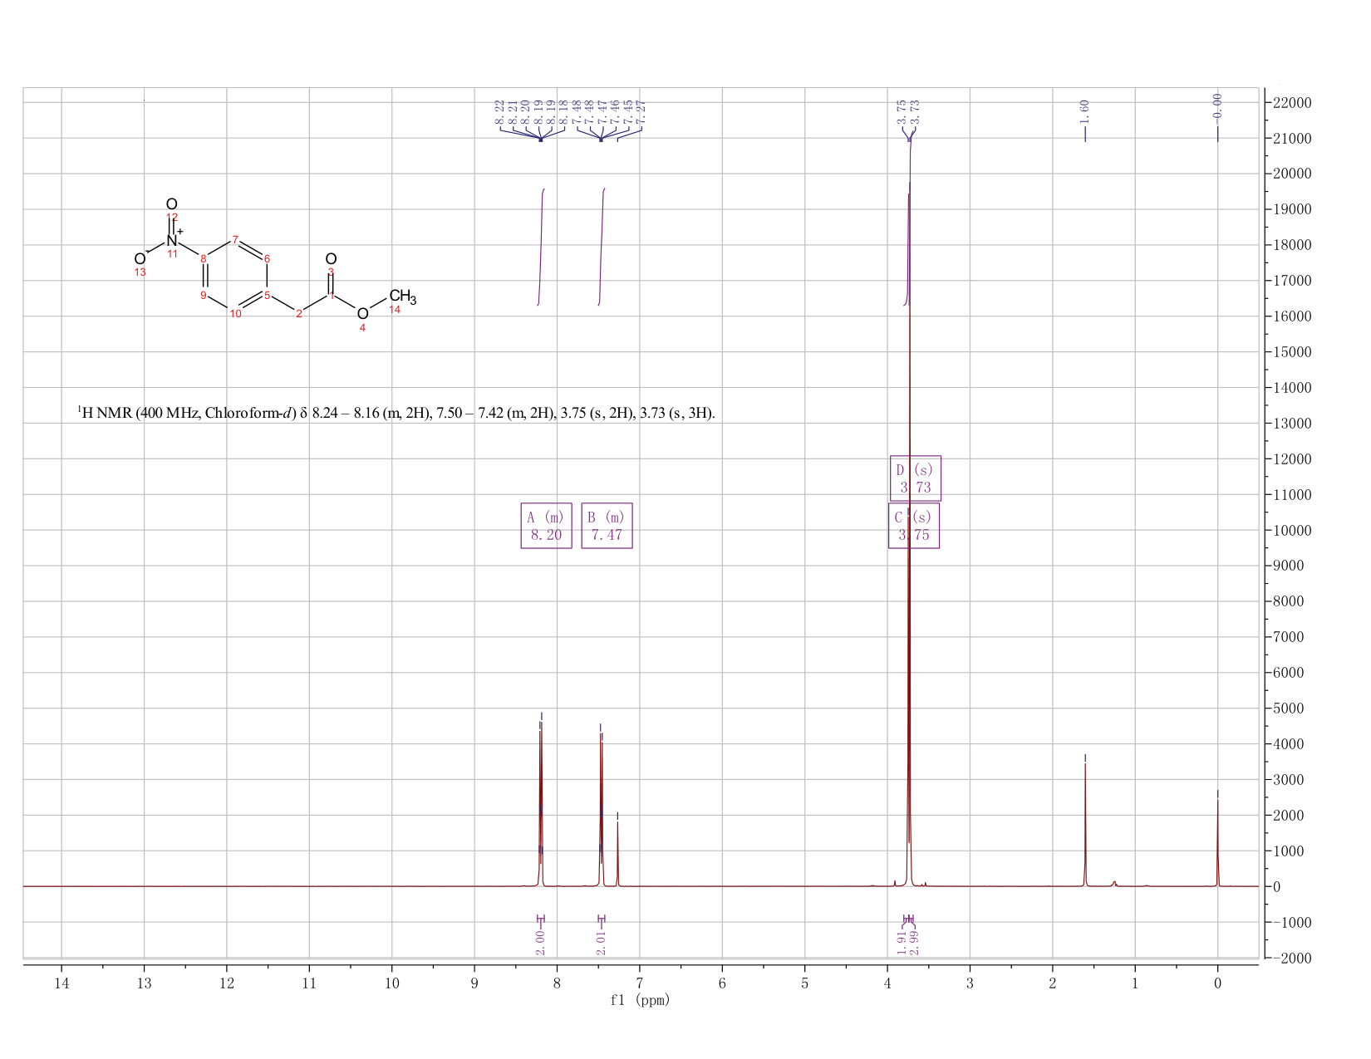1371x1059 pixels.
Task: Click the 14 tick on ppm axis
Action: (61, 983)
